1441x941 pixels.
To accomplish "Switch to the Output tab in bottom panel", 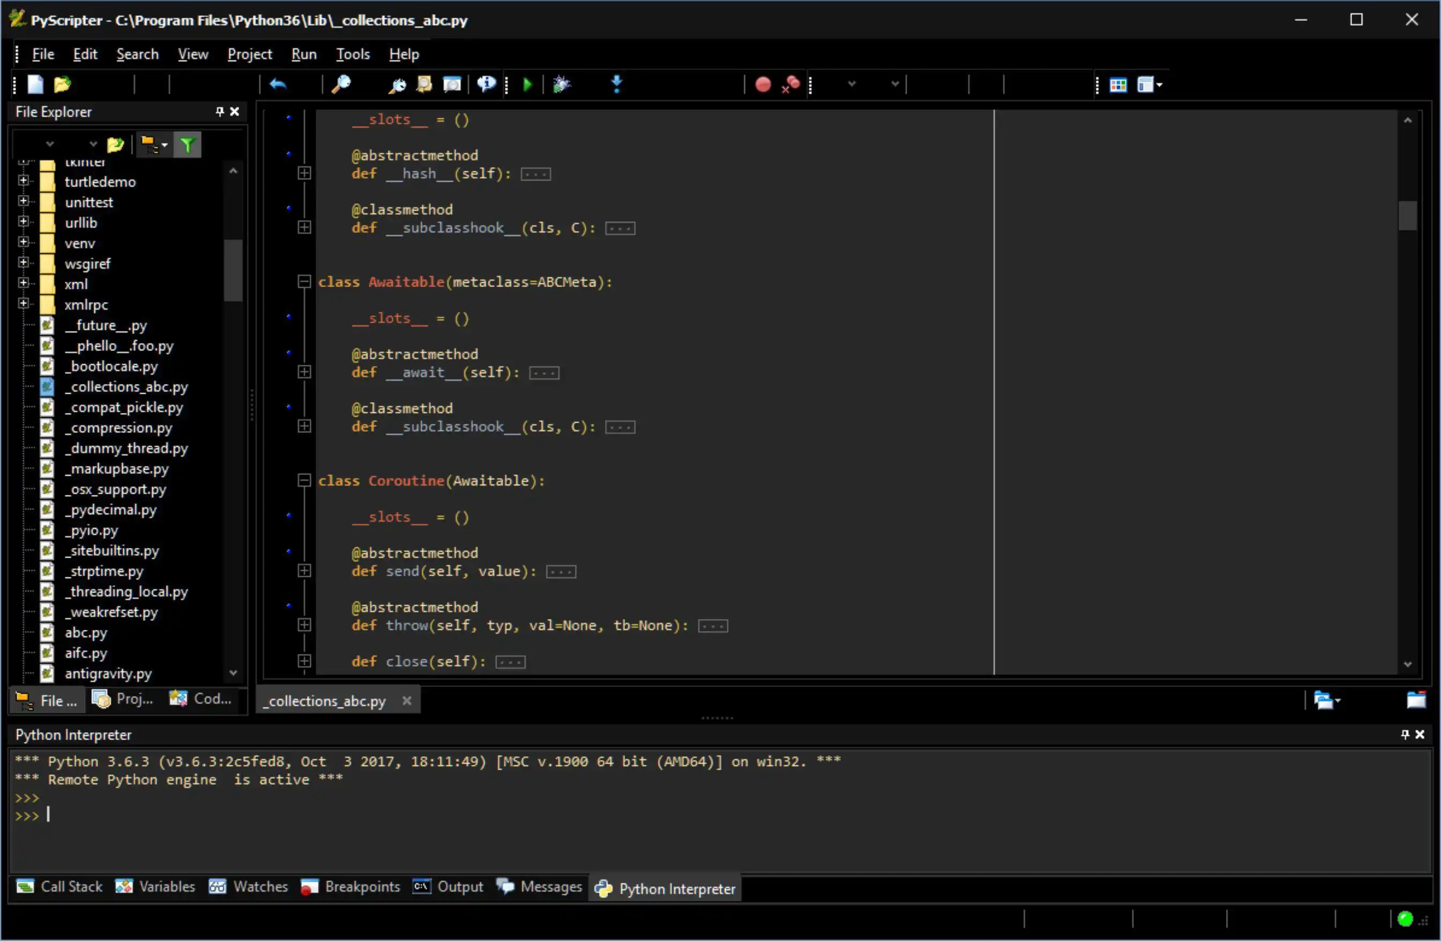I will [460, 887].
